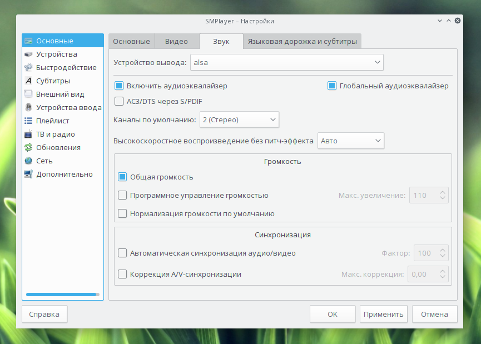Click the Применить button

[384, 314]
